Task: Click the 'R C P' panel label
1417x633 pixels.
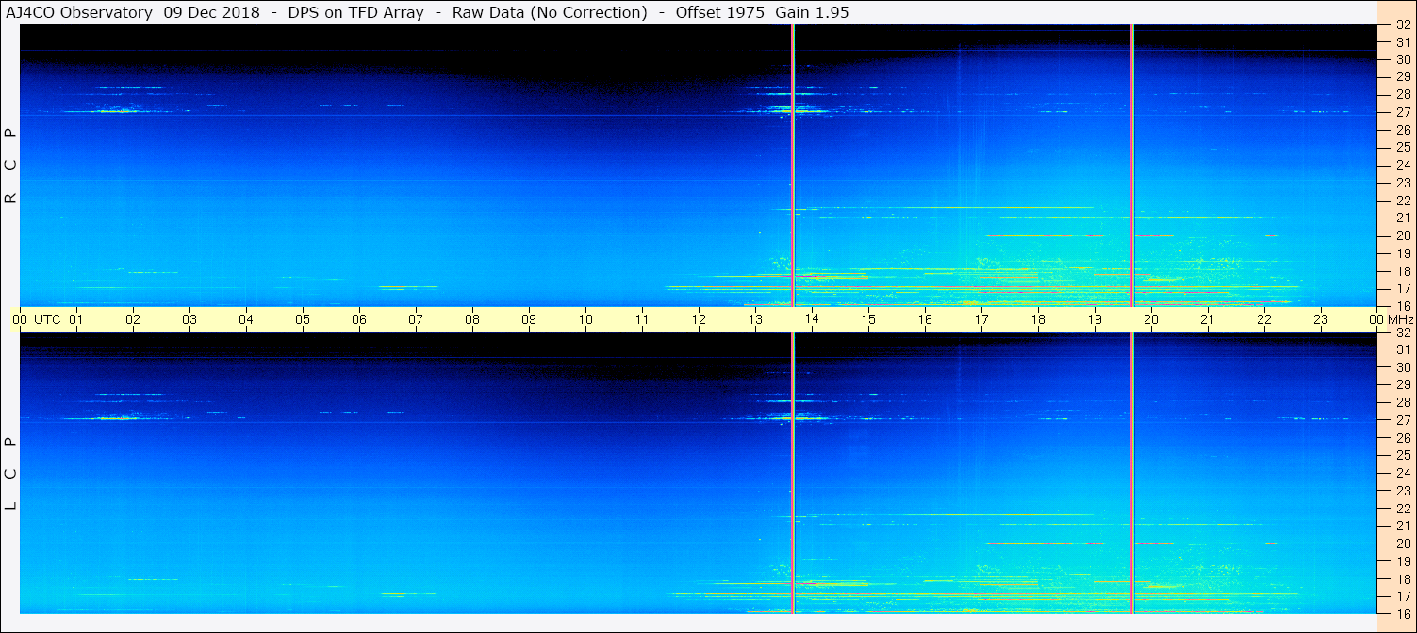Action: click(11, 165)
